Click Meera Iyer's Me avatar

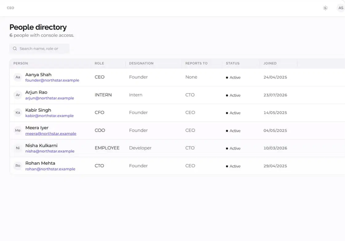(x=18, y=130)
